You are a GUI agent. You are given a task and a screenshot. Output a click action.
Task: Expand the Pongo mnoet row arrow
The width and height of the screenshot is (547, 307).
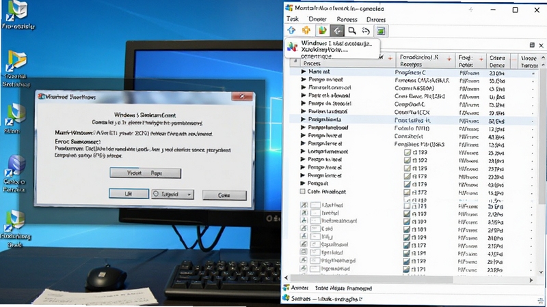(304, 79)
